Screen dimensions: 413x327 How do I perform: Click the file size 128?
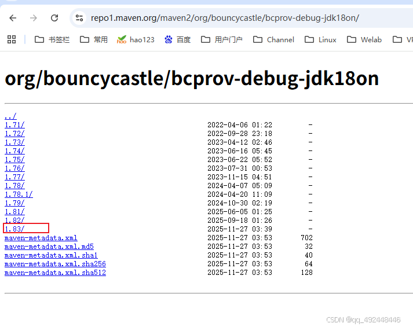point(306,273)
